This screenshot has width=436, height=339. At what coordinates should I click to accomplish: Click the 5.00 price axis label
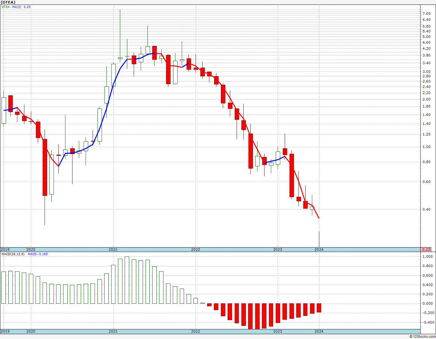pyautogui.click(x=426, y=37)
